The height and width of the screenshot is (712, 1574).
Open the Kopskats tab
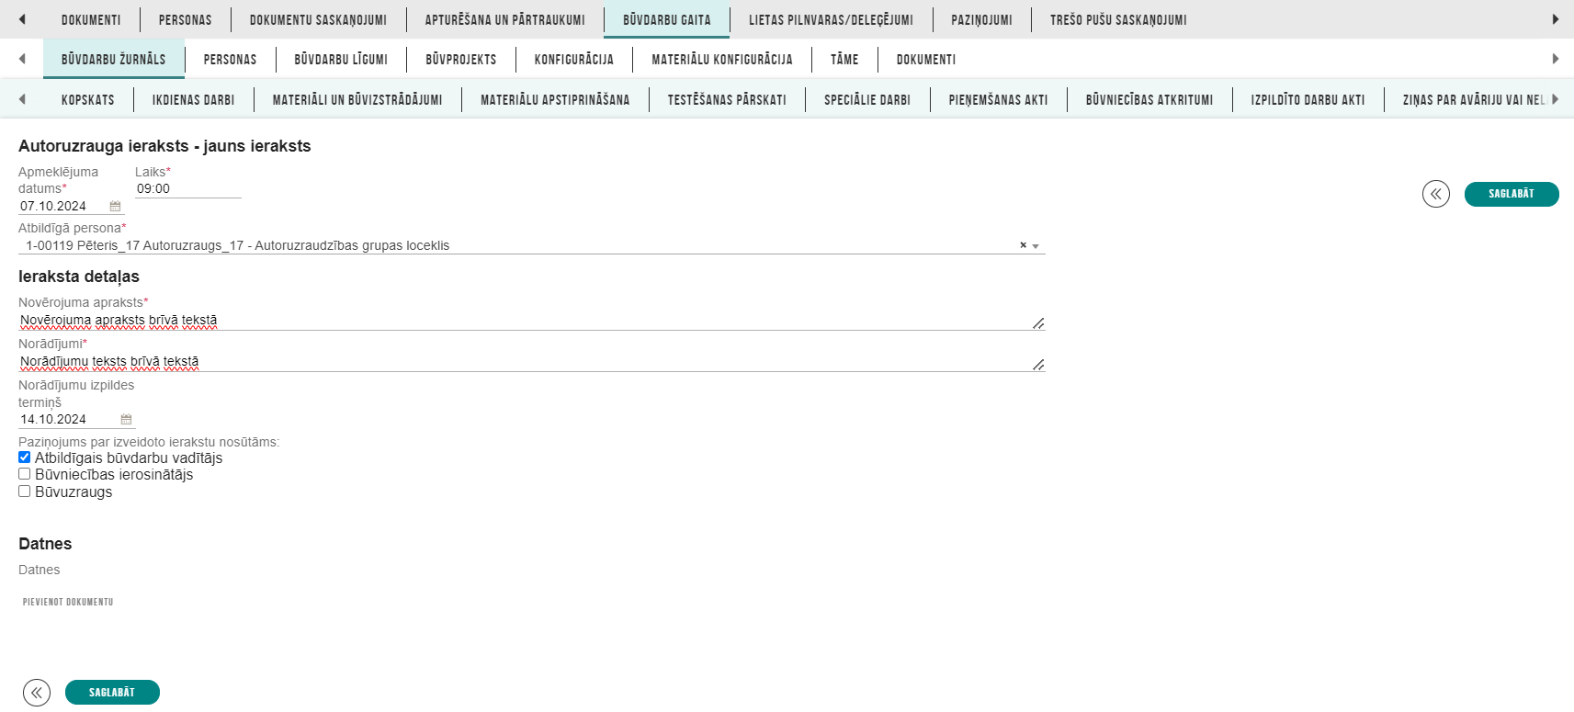click(x=88, y=99)
